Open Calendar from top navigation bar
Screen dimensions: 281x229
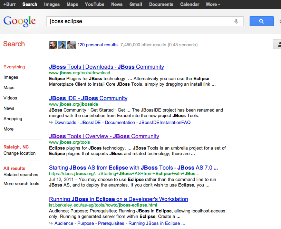pos(190,4)
